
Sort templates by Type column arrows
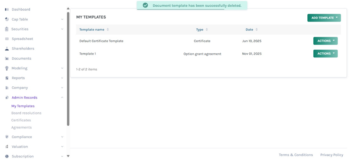[207, 30]
